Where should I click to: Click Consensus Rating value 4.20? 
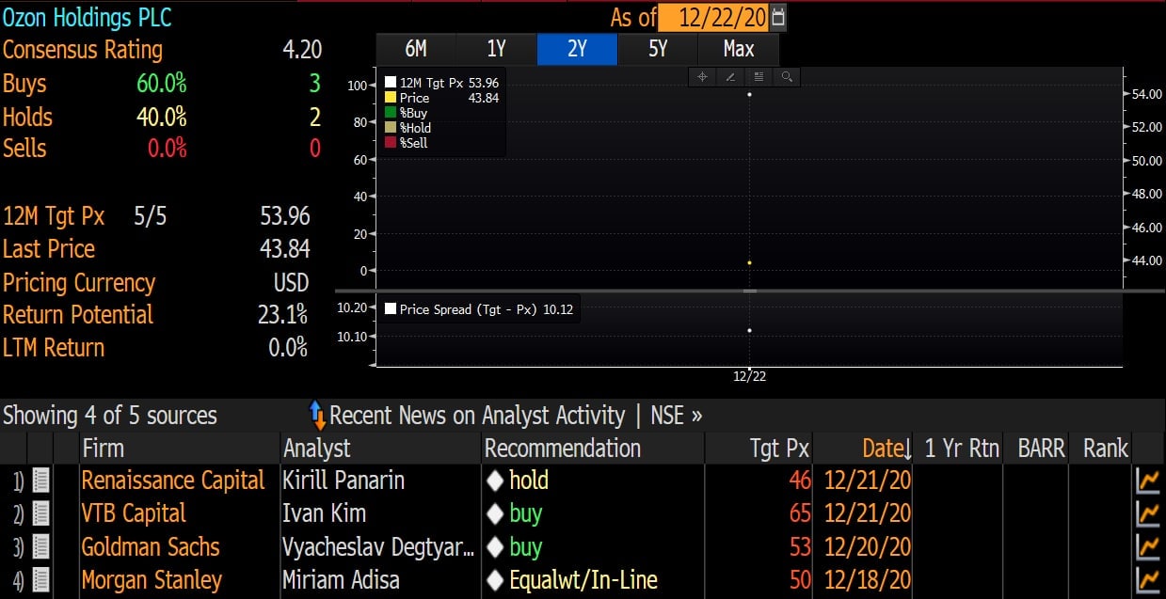pyautogui.click(x=302, y=49)
